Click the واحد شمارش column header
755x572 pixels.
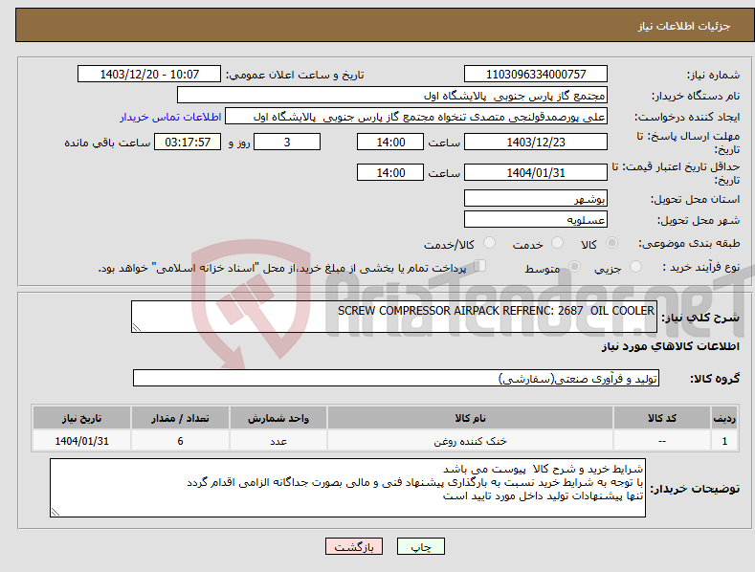[278, 418]
